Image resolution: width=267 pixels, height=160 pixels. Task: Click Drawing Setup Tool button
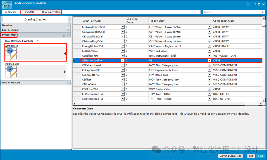tap(230, 156)
